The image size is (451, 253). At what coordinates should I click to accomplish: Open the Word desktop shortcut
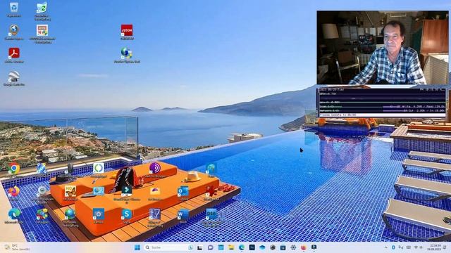[x=183, y=214]
